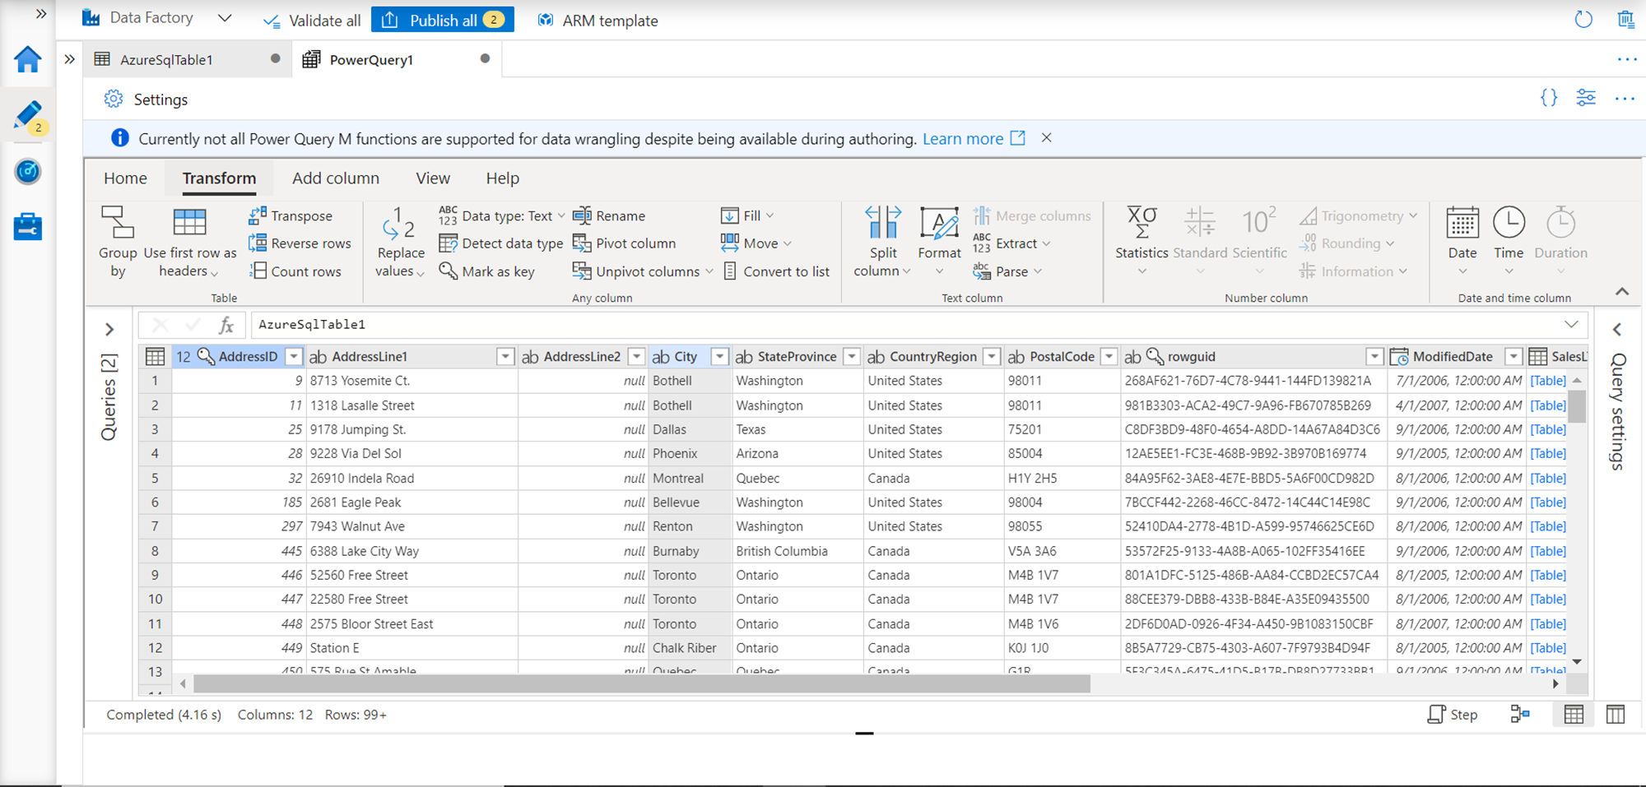
Task: Click the Transpose table icon
Action: (x=258, y=215)
